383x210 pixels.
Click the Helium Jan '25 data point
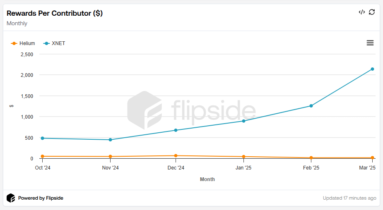[x=243, y=157]
